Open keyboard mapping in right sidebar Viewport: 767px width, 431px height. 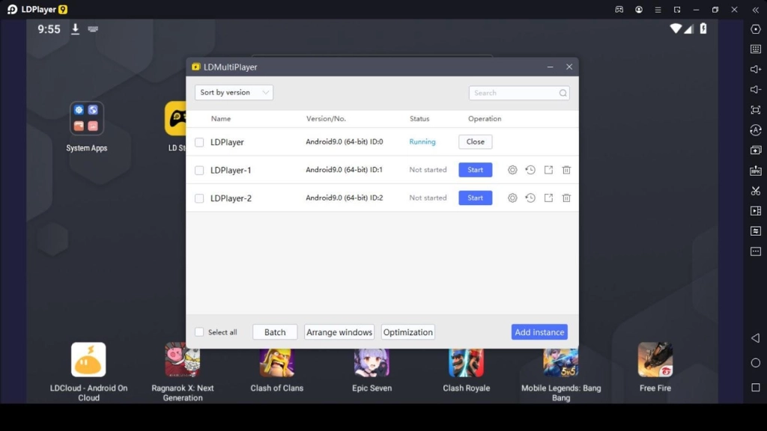click(x=755, y=49)
